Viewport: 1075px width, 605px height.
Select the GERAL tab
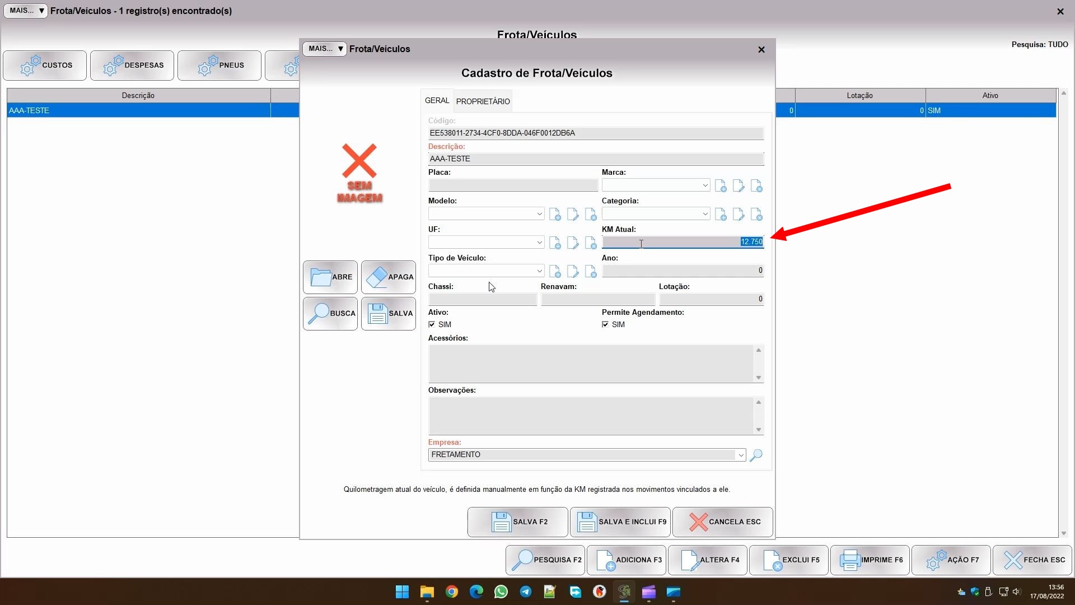[x=437, y=101]
